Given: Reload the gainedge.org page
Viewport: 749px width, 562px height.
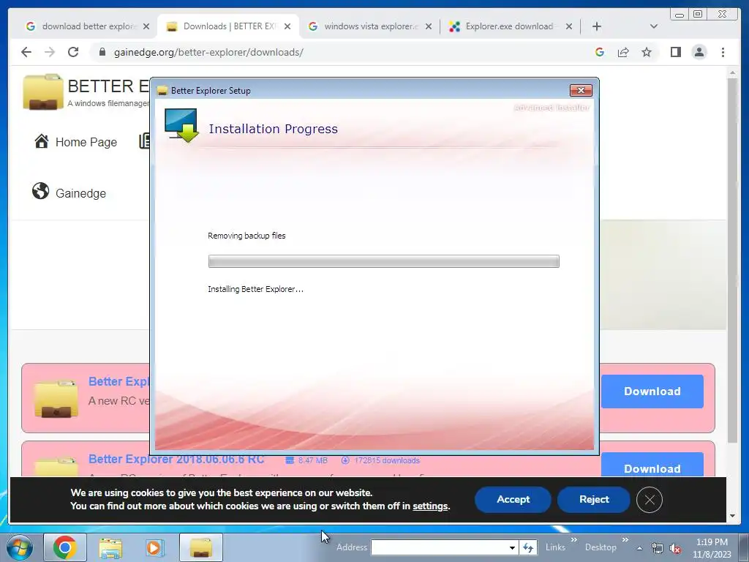Looking at the screenshot, I should coord(73,52).
